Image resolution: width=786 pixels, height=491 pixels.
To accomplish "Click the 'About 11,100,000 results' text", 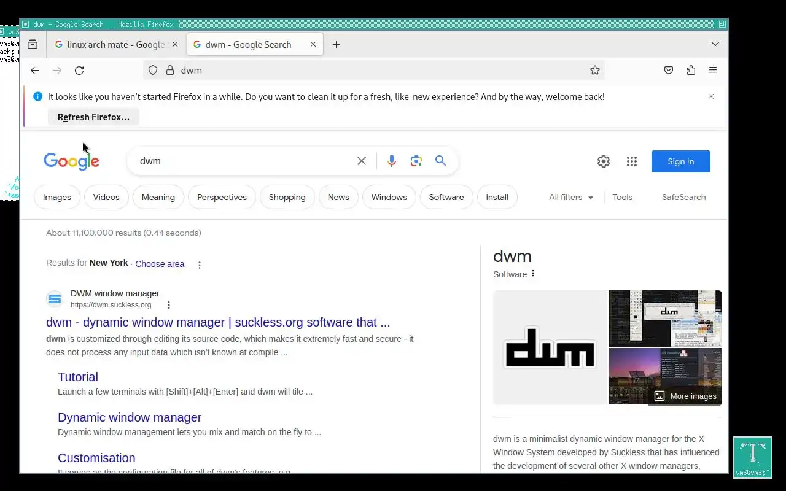I will pyautogui.click(x=123, y=233).
